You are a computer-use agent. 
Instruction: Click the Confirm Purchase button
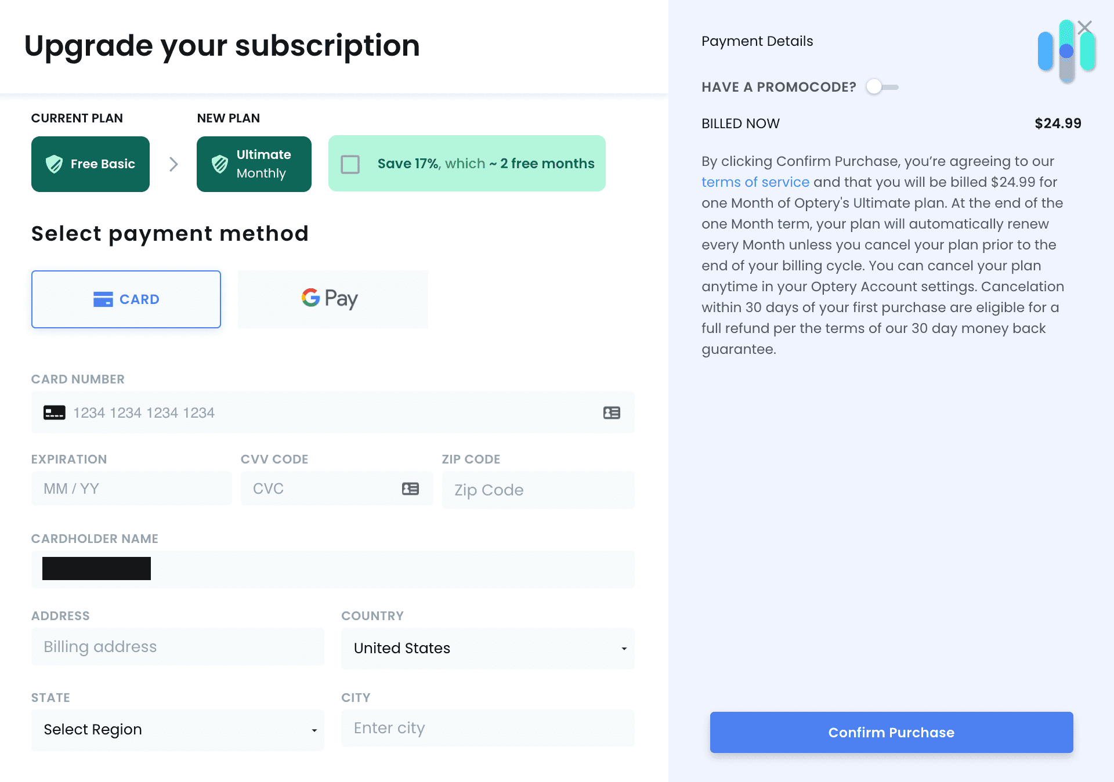(891, 732)
